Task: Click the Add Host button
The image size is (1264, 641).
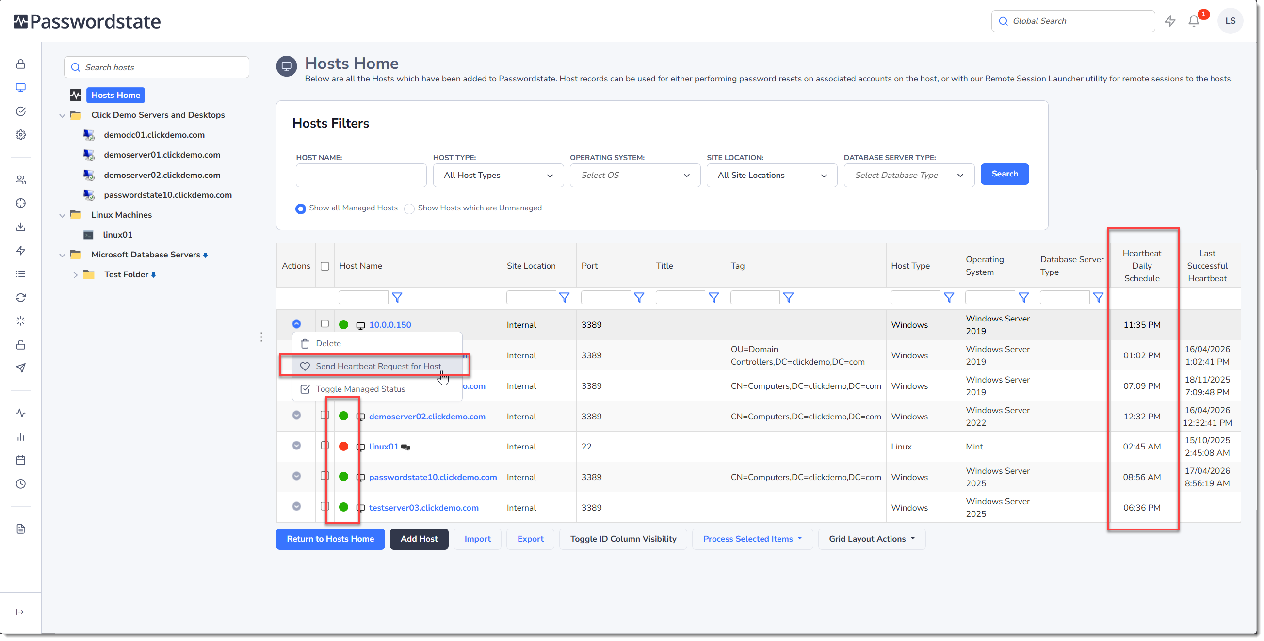Action: pos(419,539)
